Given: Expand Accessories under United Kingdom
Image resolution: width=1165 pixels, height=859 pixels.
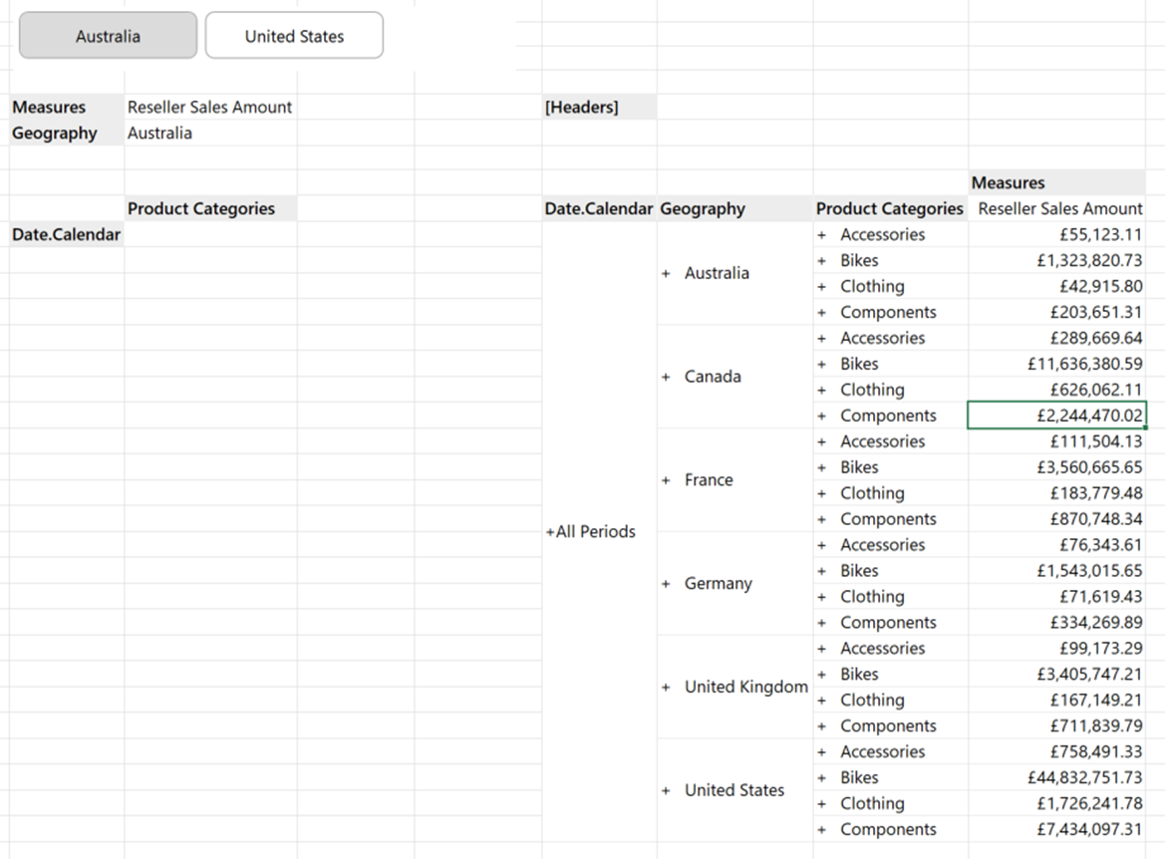Looking at the screenshot, I should coord(819,648).
